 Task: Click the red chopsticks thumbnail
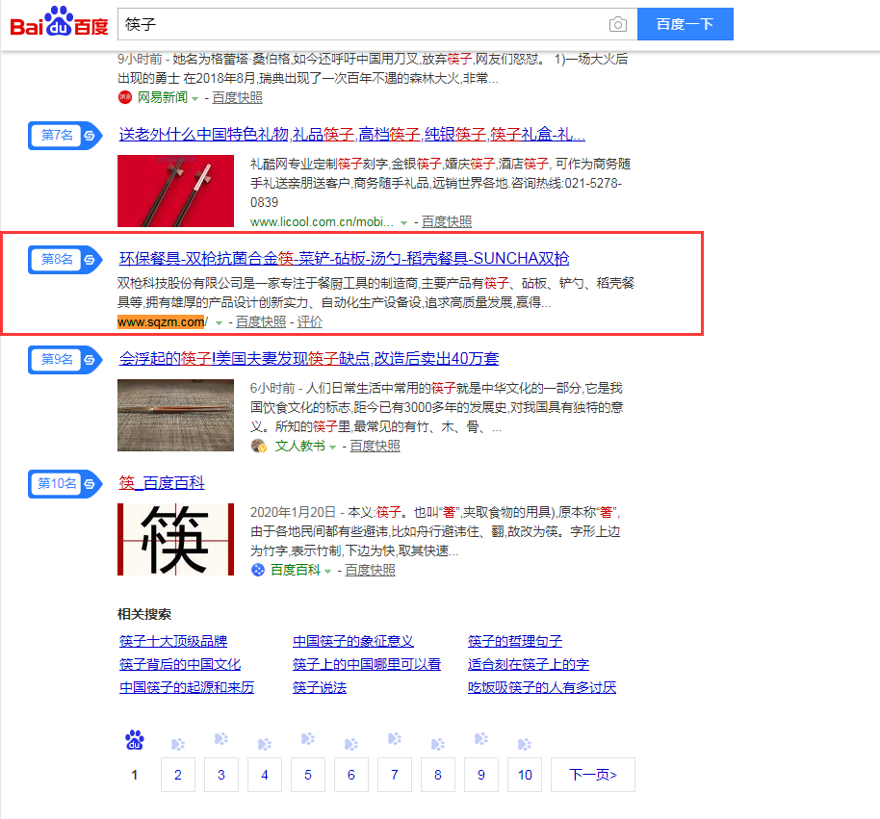tap(175, 191)
